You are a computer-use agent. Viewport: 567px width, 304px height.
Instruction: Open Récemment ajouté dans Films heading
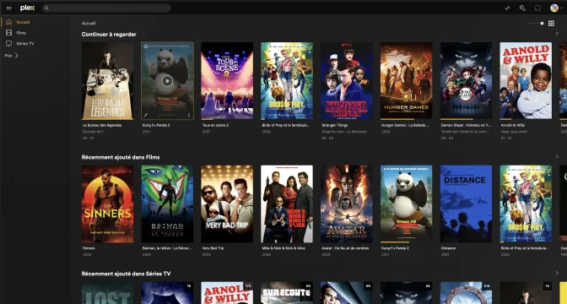[121, 157]
